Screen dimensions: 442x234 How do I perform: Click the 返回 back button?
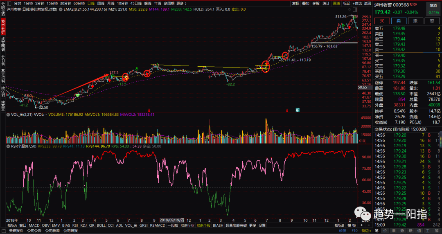point(367,3)
